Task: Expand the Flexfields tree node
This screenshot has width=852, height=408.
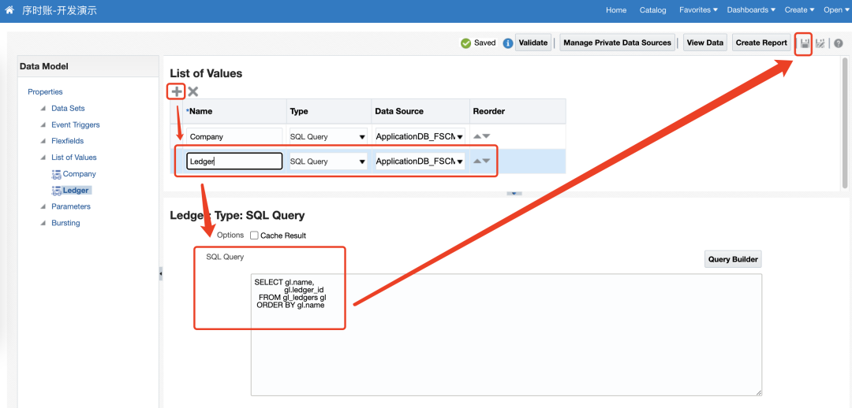Action: click(x=43, y=141)
